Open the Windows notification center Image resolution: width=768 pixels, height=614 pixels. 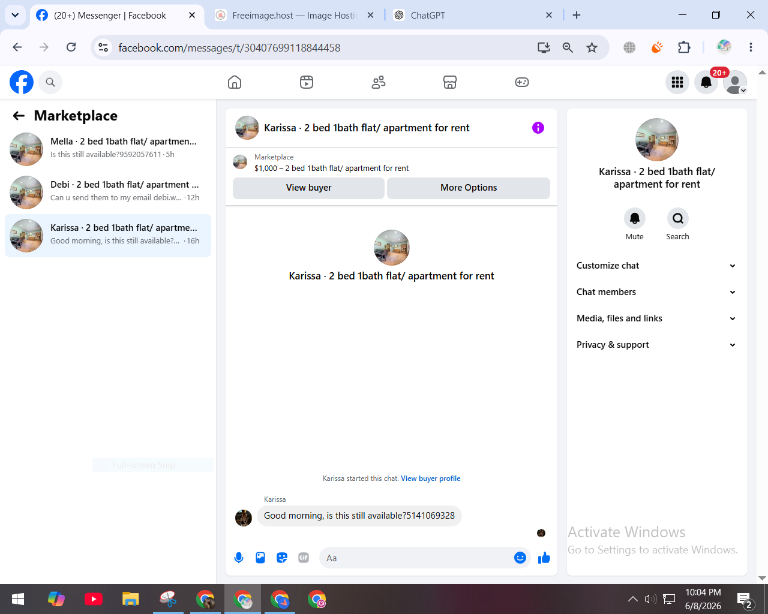click(745, 599)
